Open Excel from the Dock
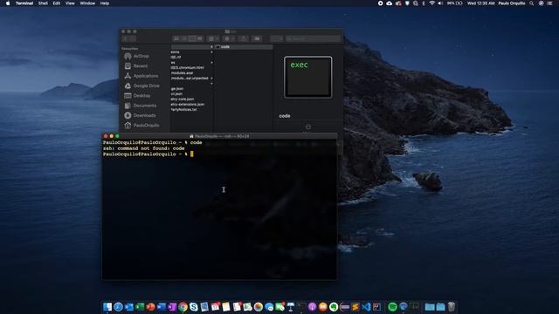Viewport: 559px width, 314px height. [140, 307]
